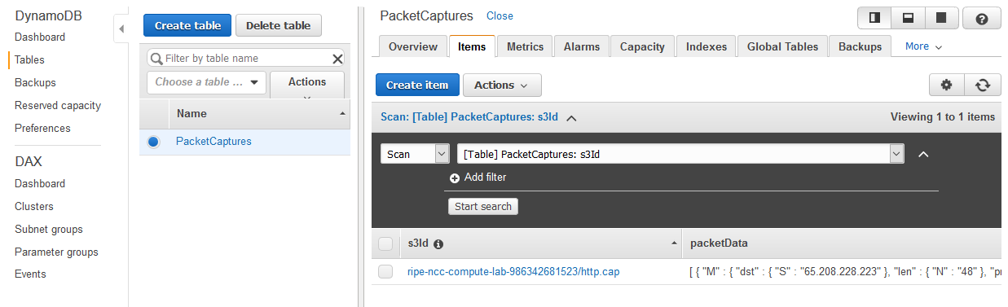Click the Add filter plus icon

coord(455,178)
